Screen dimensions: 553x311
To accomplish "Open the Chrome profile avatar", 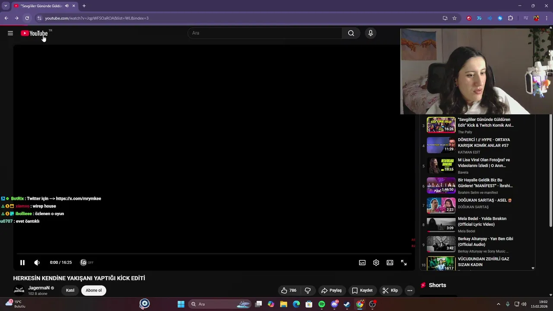I will pyautogui.click(x=536, y=18).
